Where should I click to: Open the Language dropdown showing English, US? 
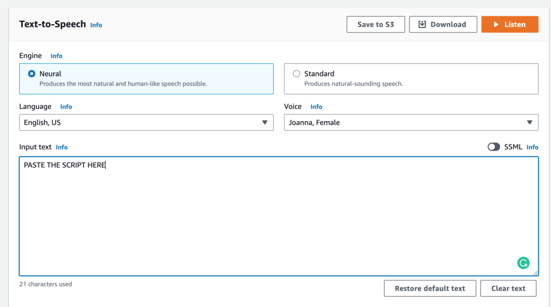pos(146,122)
